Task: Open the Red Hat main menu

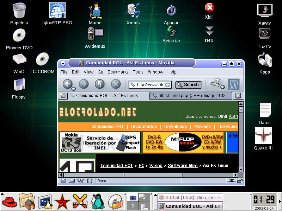Action: [x=10, y=202]
